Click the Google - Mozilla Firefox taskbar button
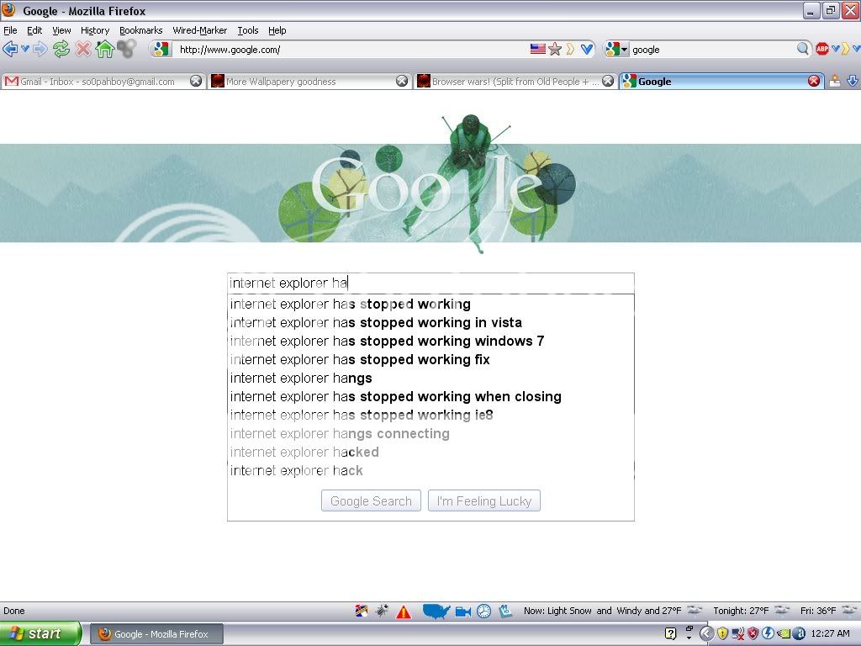 [156, 634]
